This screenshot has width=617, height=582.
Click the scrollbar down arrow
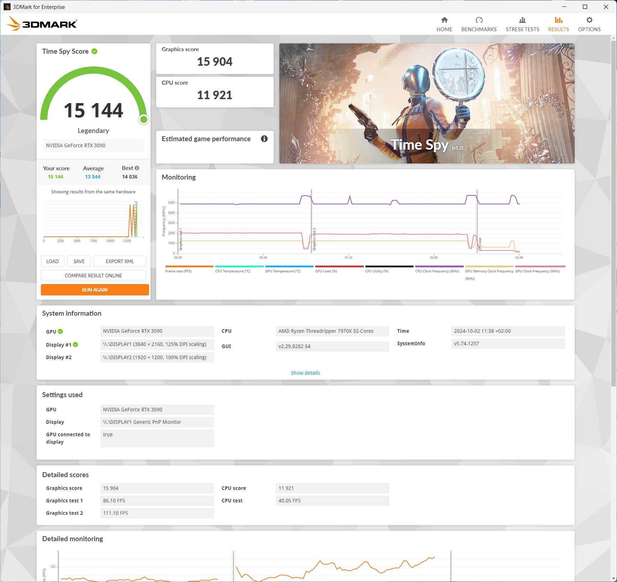coord(613,578)
